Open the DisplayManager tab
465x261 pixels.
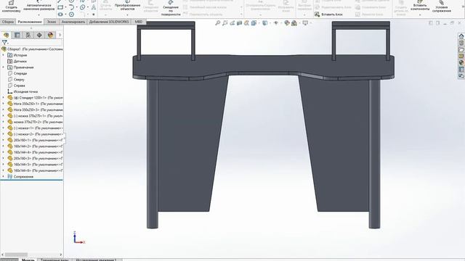point(50,35)
